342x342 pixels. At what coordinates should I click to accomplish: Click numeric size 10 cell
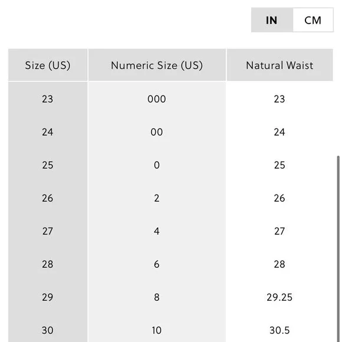(x=157, y=330)
